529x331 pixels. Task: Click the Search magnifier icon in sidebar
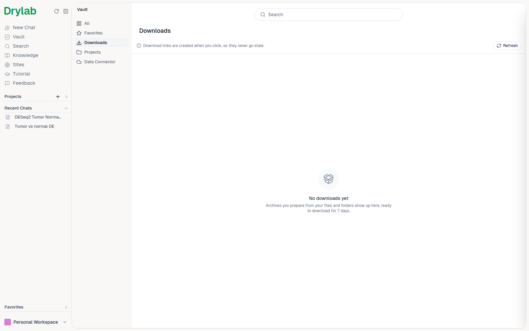point(7,46)
